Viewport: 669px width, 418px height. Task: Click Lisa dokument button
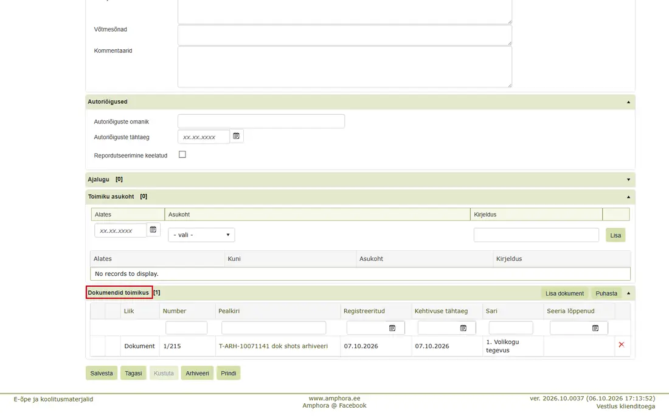[x=564, y=293]
